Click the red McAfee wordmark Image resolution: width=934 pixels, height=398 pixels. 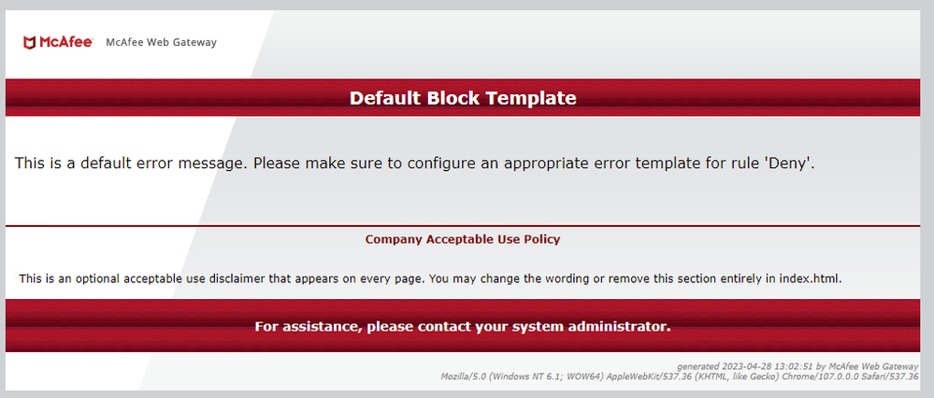65,43
